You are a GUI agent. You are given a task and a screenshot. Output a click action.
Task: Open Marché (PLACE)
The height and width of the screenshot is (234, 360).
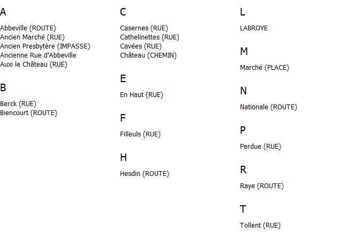(x=265, y=68)
